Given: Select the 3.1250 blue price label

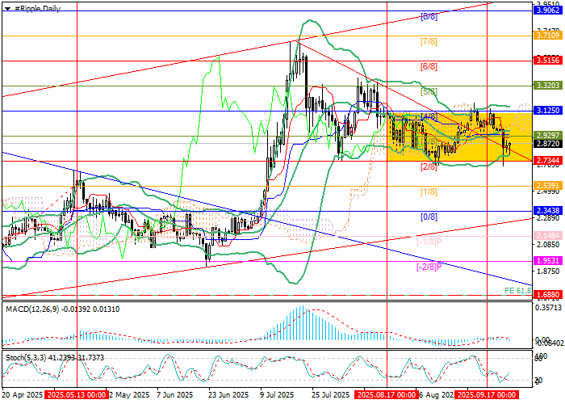Looking at the screenshot, I should tap(548, 111).
